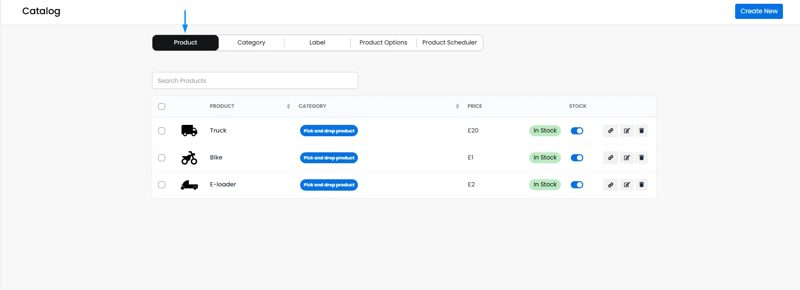Edit the E-loader product

tap(627, 185)
